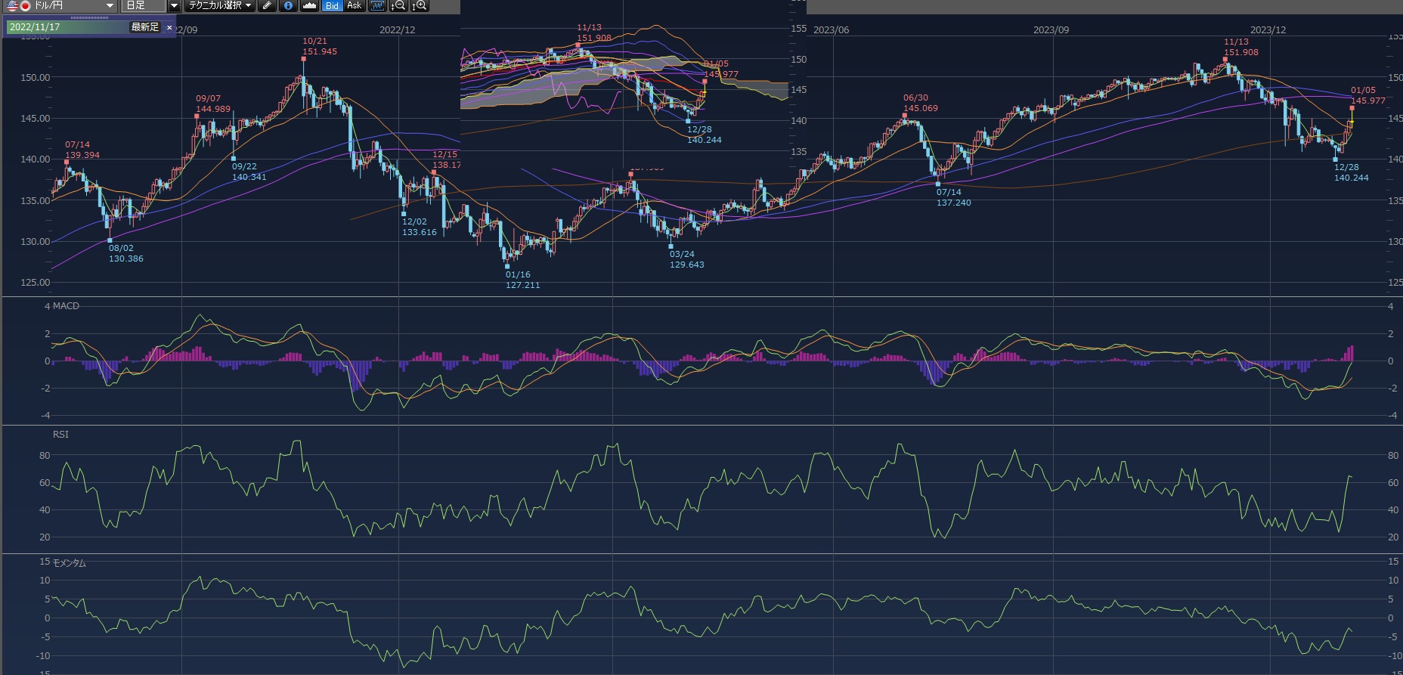Expand the ドル/円 currency pair dropdown
Image resolution: width=1403 pixels, height=675 pixels.
click(110, 5)
